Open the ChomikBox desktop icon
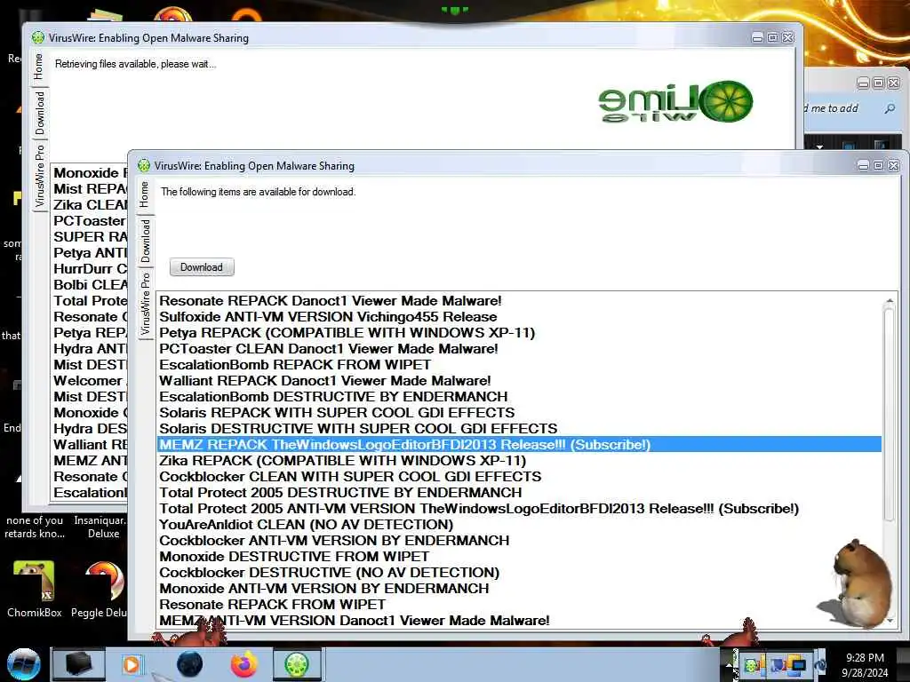Screen dimensions: 910x682 coord(35,589)
